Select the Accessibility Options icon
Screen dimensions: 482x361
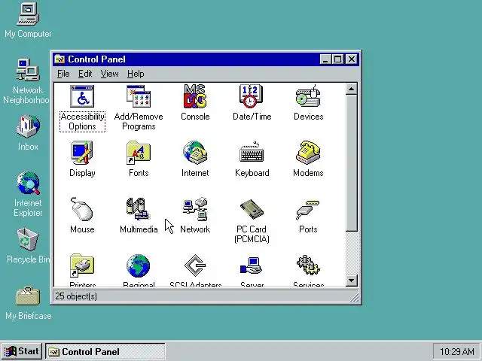point(82,96)
